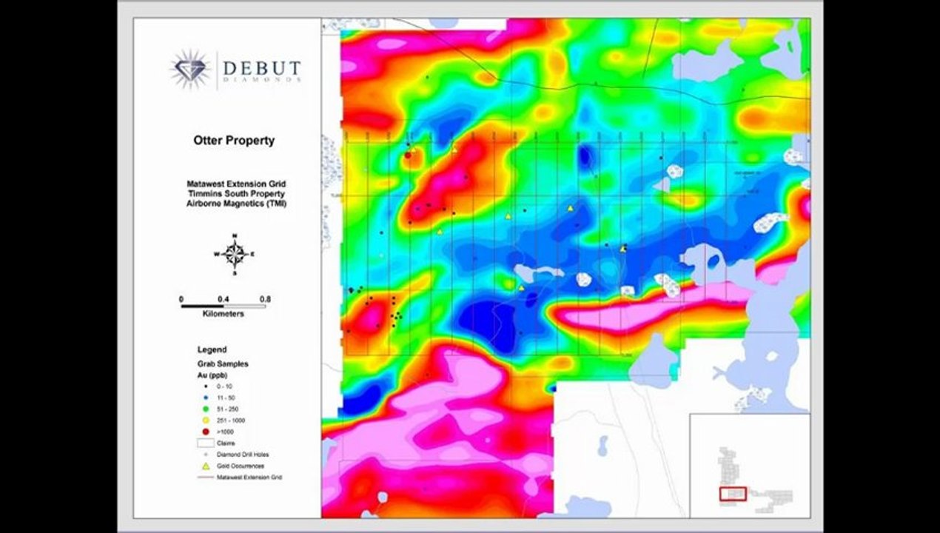Click the yellow 251 - 1000 legend dot
The height and width of the screenshot is (533, 940).
point(204,420)
